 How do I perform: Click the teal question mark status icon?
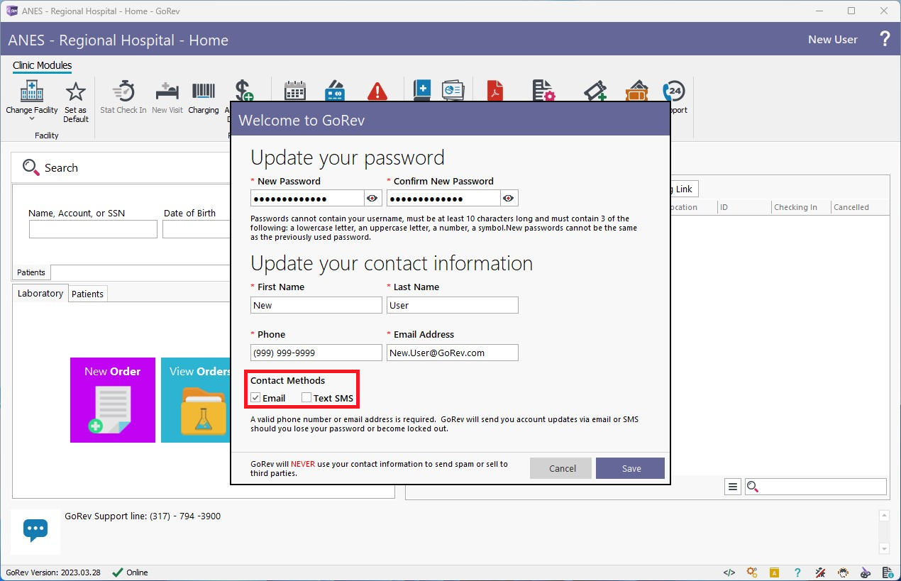(797, 572)
